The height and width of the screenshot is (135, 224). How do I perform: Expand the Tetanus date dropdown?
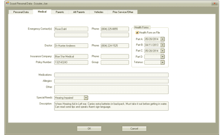(162, 62)
